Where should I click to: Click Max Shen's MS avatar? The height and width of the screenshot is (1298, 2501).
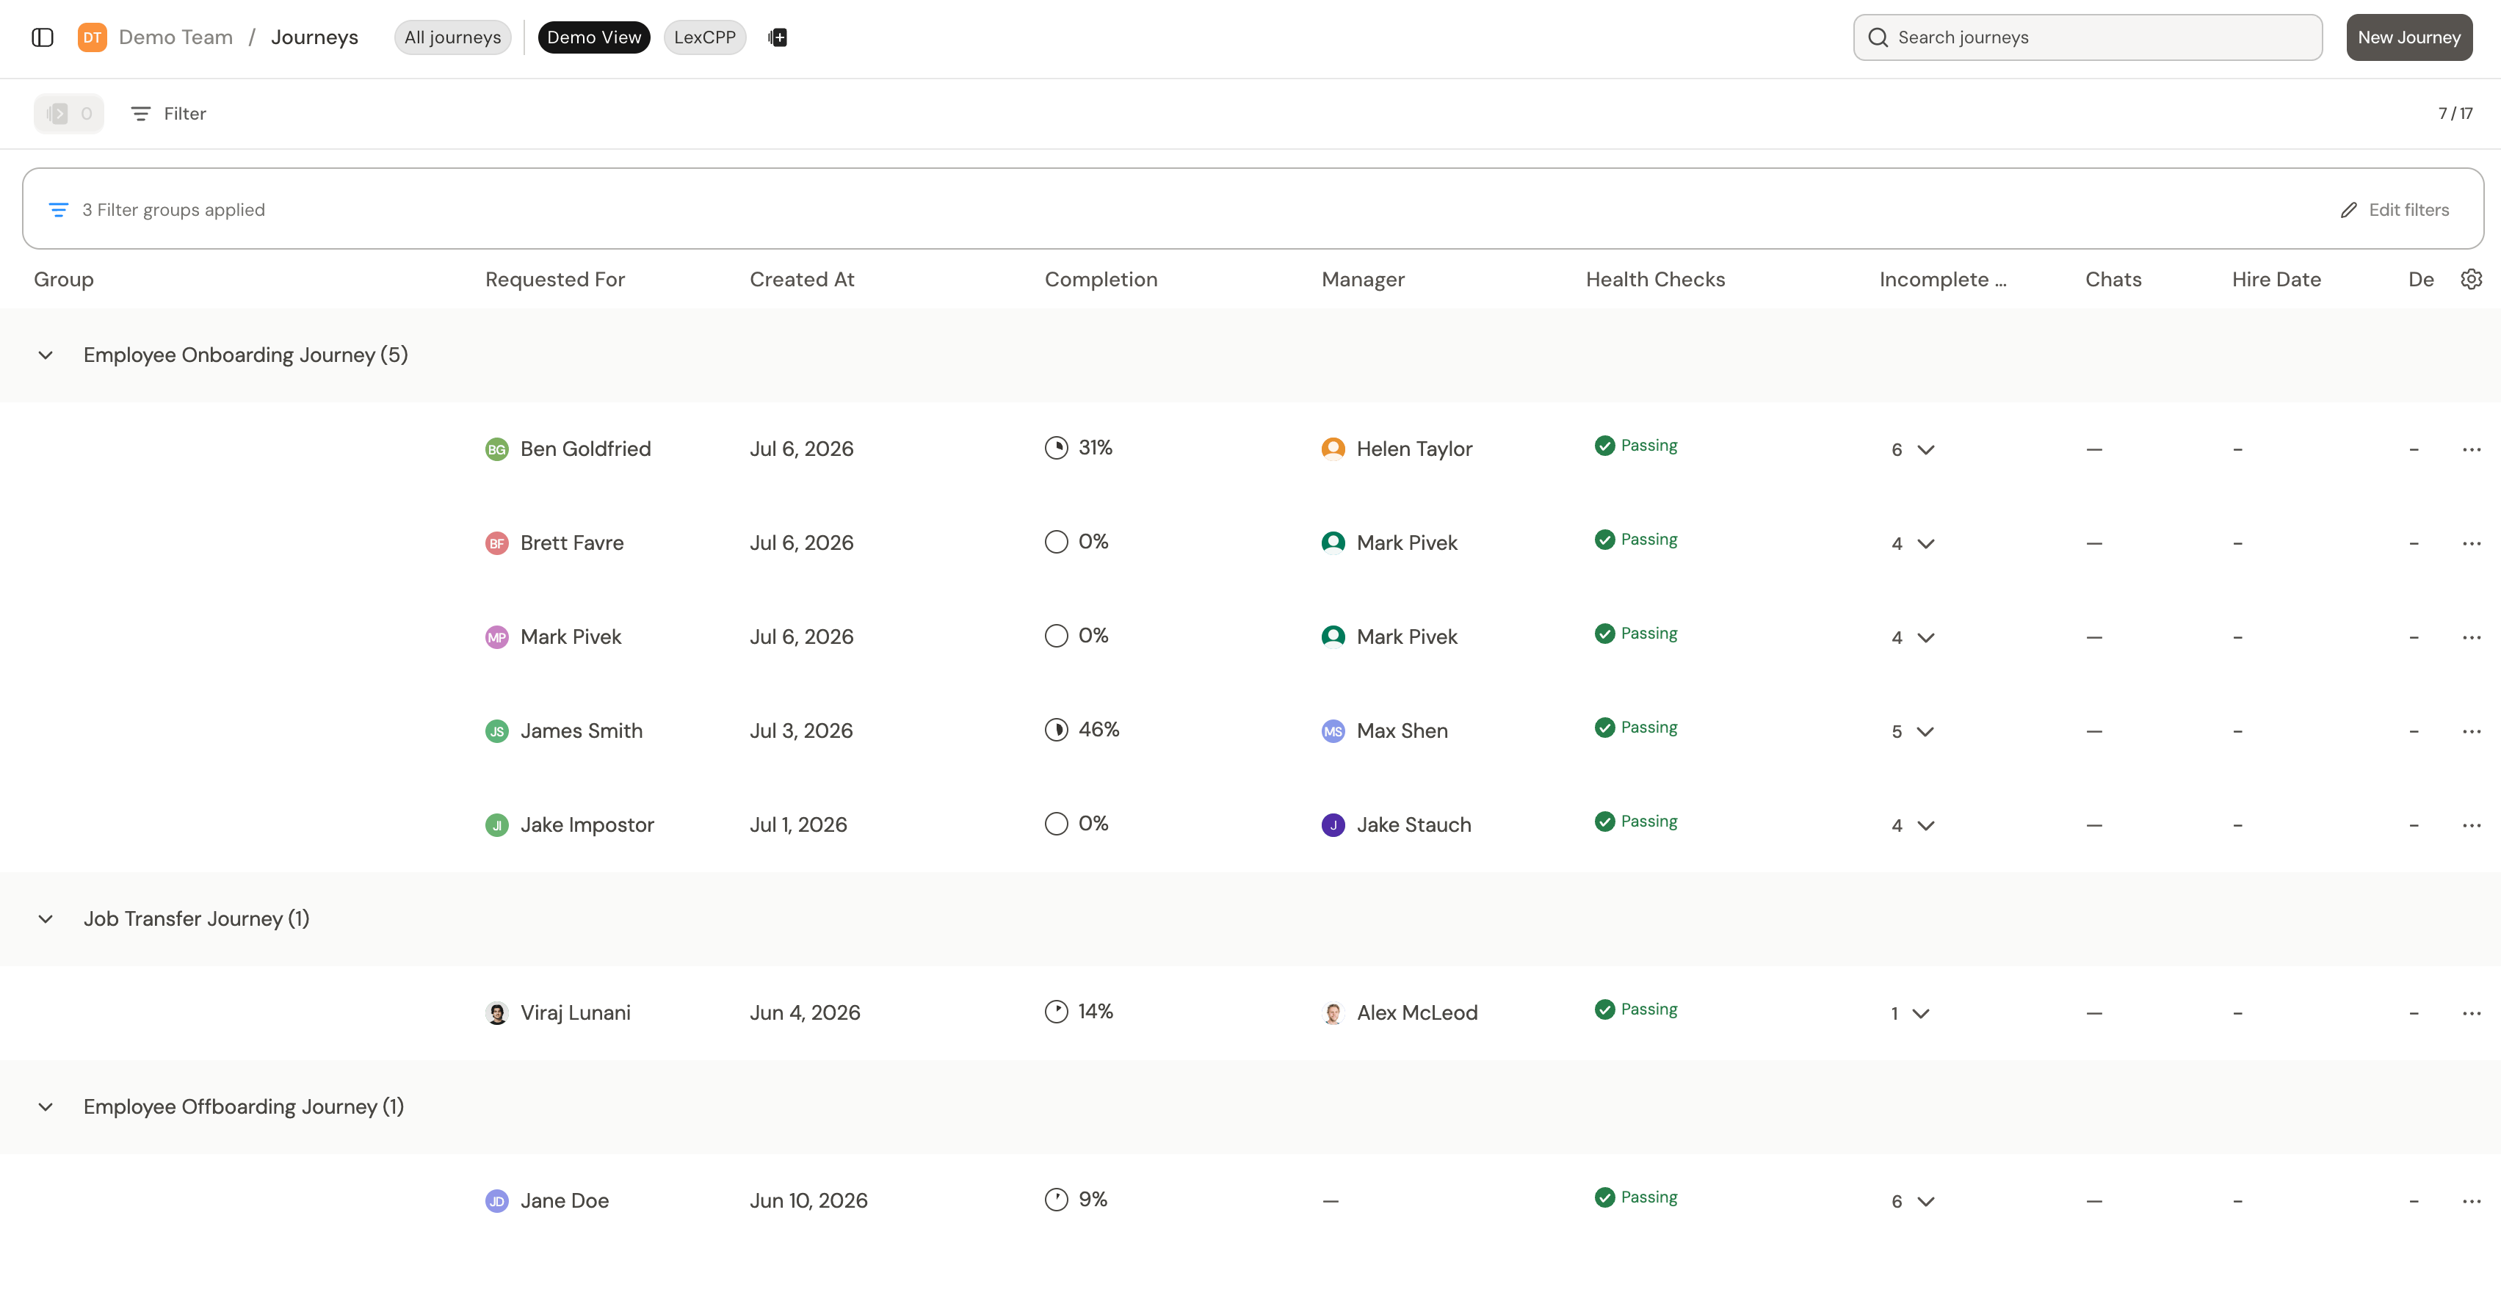pos(1333,731)
